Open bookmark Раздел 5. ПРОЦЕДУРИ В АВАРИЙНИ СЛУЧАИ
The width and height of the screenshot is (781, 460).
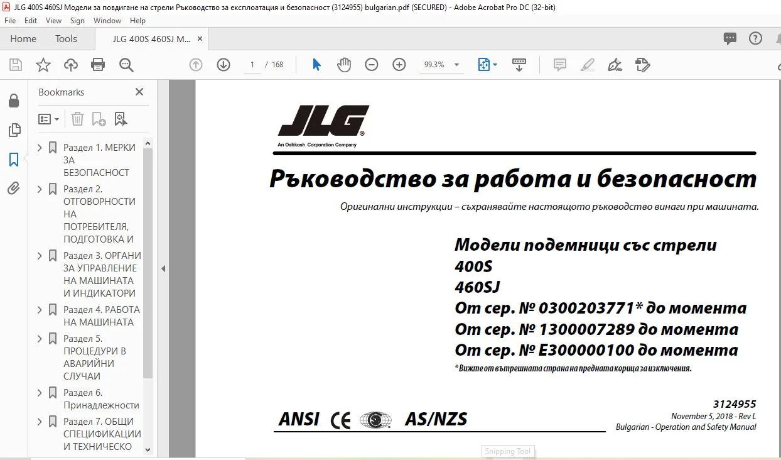click(95, 358)
